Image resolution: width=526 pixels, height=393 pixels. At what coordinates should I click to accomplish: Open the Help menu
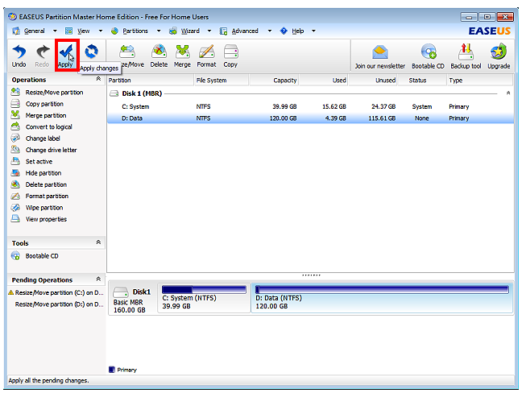coord(297,31)
